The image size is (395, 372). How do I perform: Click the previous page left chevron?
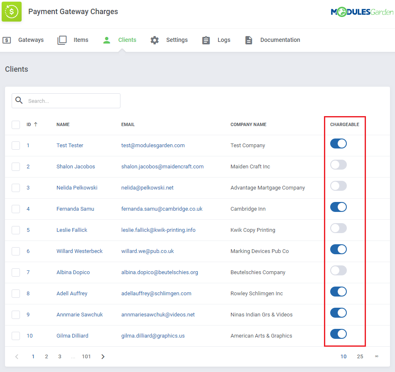17,356
